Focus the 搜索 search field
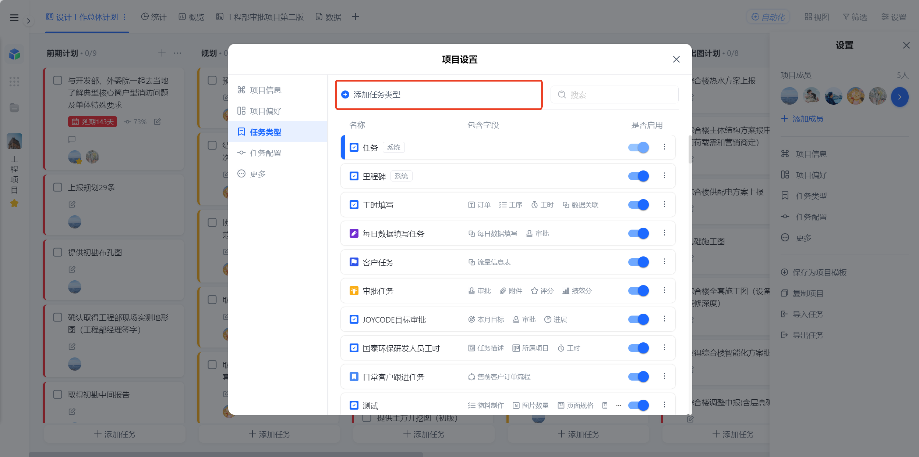Image resolution: width=919 pixels, height=457 pixels. 614,95
